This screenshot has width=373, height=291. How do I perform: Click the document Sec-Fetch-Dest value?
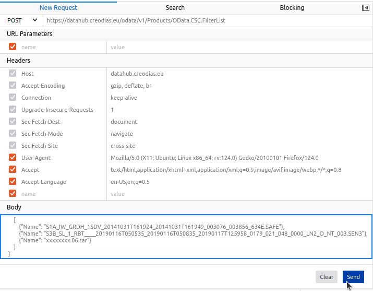click(x=124, y=122)
